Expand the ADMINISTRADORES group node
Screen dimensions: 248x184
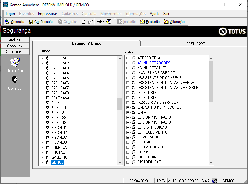(x=128, y=63)
